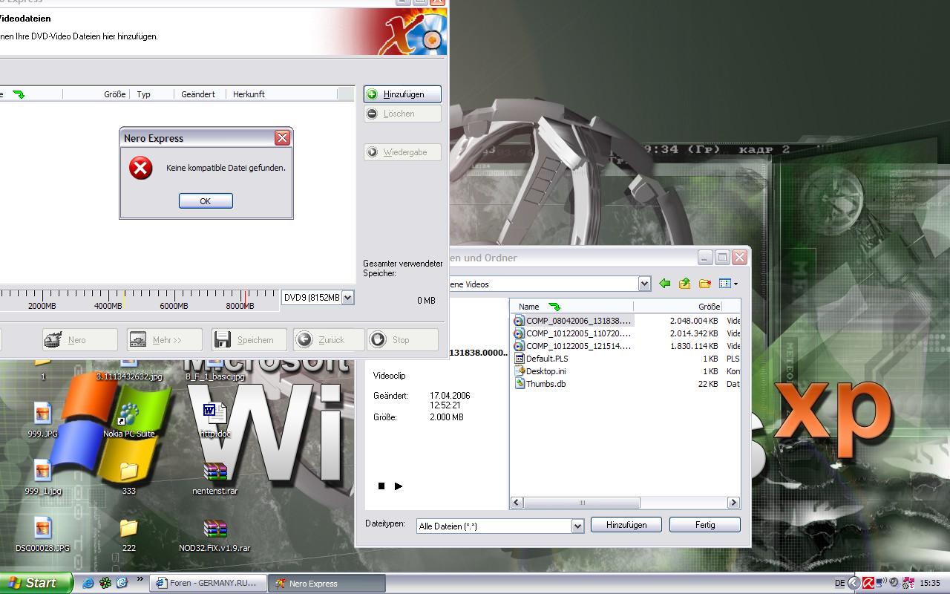Stop the video clip preview

coord(381,486)
